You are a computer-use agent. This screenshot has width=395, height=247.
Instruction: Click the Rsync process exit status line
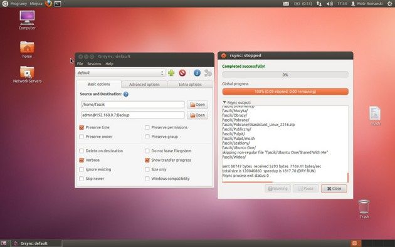point(245,176)
